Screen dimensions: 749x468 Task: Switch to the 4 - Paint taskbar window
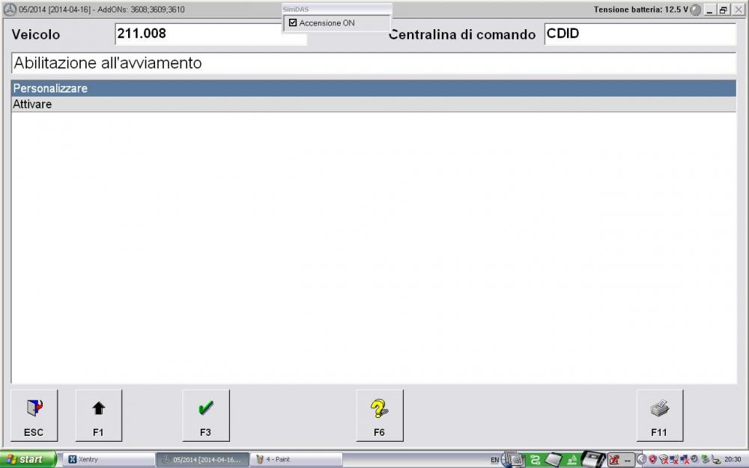[295, 459]
